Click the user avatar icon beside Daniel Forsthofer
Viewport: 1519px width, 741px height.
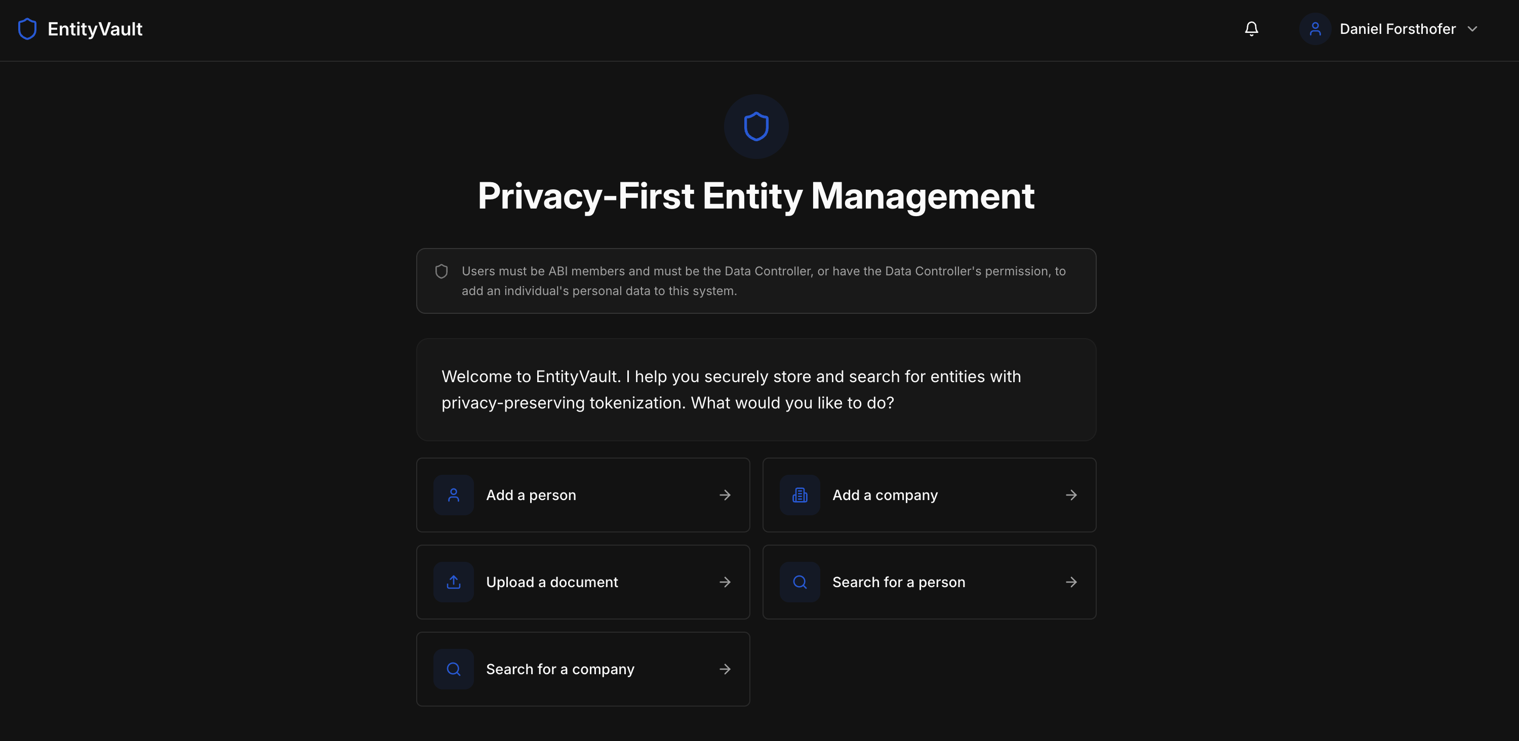pyautogui.click(x=1315, y=29)
